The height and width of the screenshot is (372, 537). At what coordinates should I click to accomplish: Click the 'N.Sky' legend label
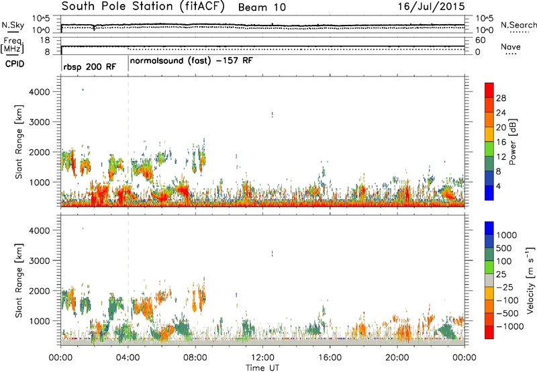(x=13, y=25)
